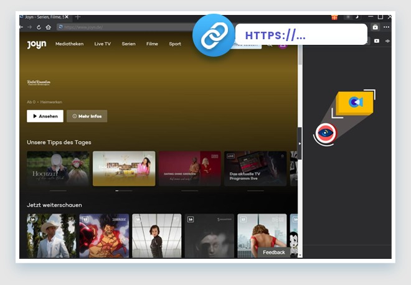Open the Hochzeit show thumbnail

[58, 169]
